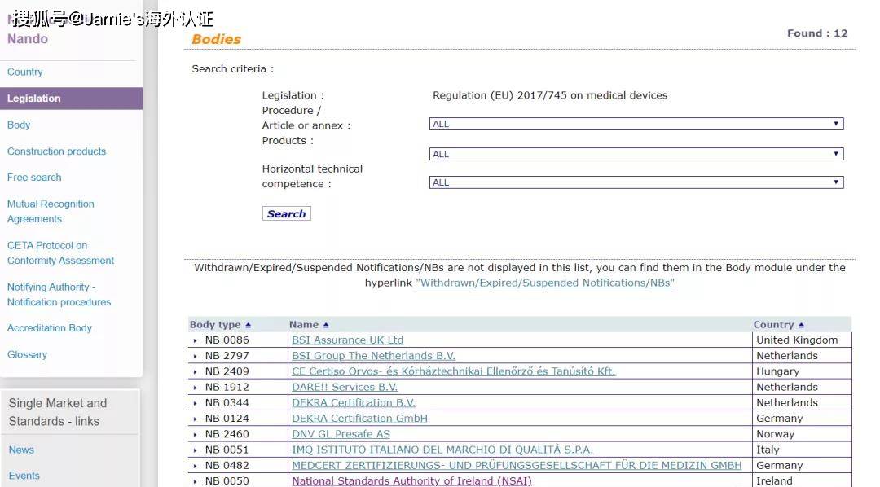Open the Withdrawn/Expired/Suspended Notifications/NBs hyperlink
Screen dimensions: 880x487
[x=545, y=283]
